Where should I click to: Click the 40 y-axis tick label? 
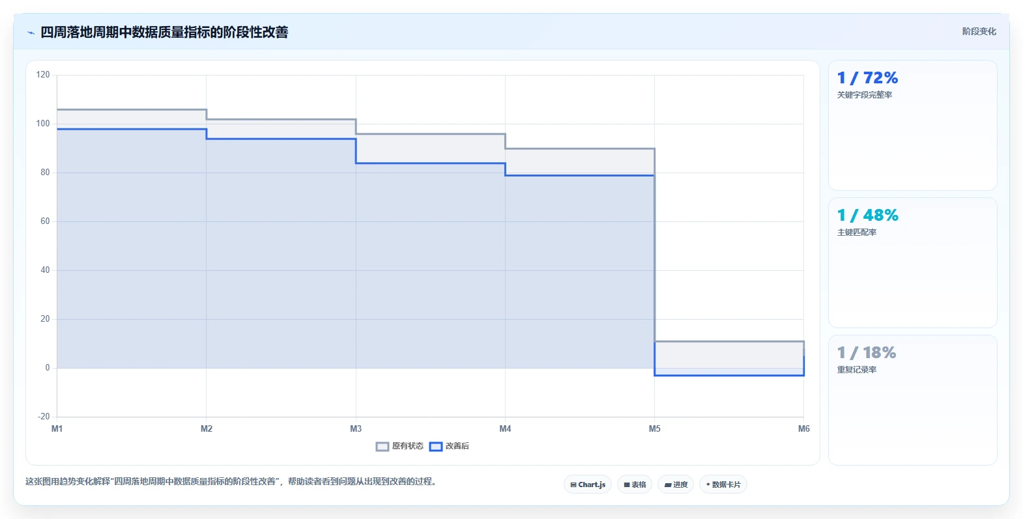(x=45, y=270)
